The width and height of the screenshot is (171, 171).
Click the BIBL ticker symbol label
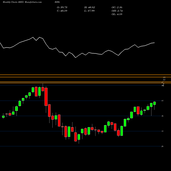57,2
